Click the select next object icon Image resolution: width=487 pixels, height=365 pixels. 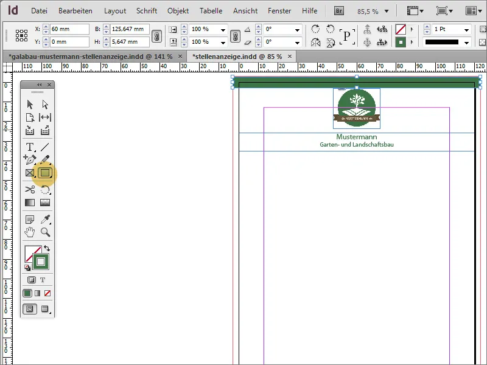(382, 43)
